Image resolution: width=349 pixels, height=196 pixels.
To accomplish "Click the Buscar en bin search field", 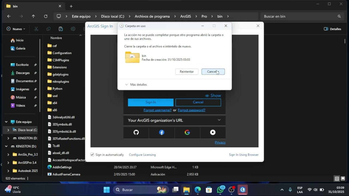I will (302, 16).
